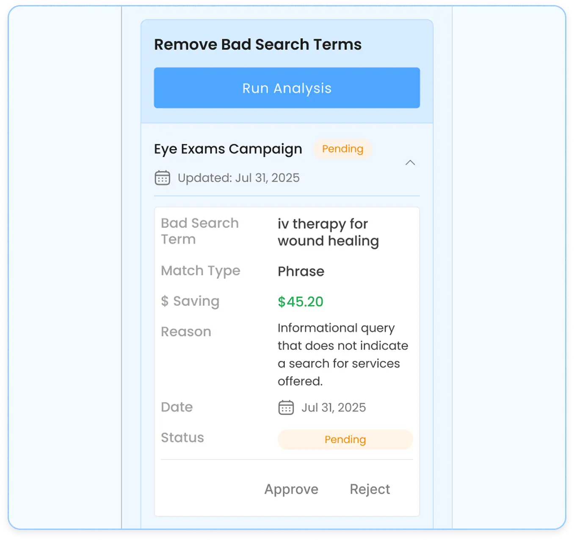Click the "Updated: Jul 31, 2025" text

238,178
